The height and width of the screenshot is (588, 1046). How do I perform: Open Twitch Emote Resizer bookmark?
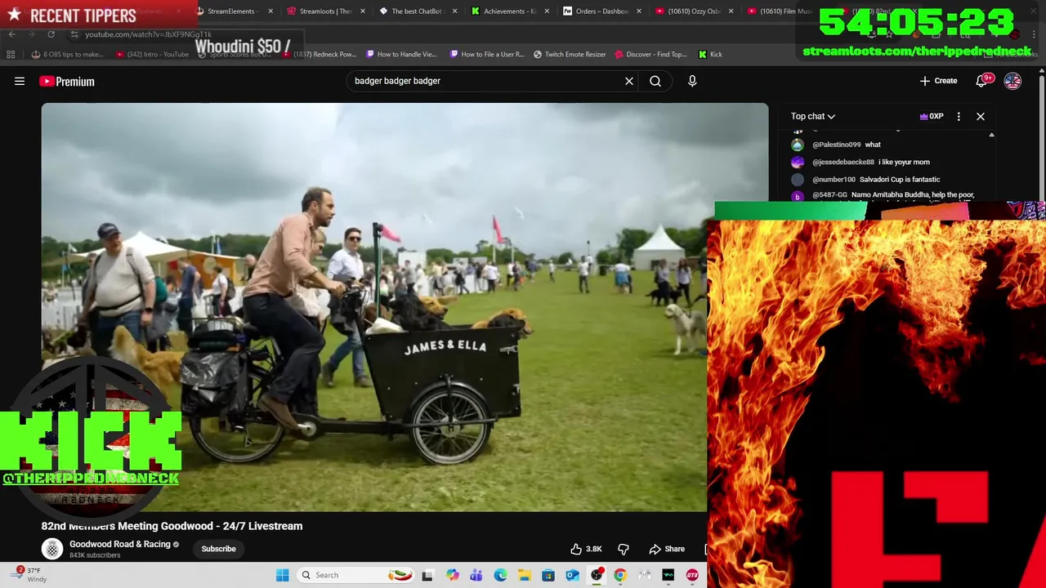pos(570,55)
